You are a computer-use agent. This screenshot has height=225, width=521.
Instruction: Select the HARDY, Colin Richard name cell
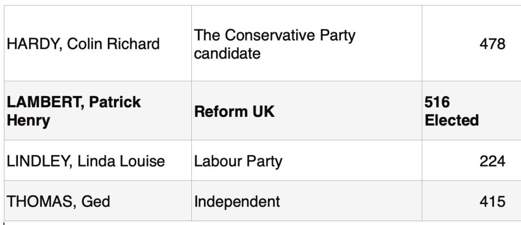[98, 43]
